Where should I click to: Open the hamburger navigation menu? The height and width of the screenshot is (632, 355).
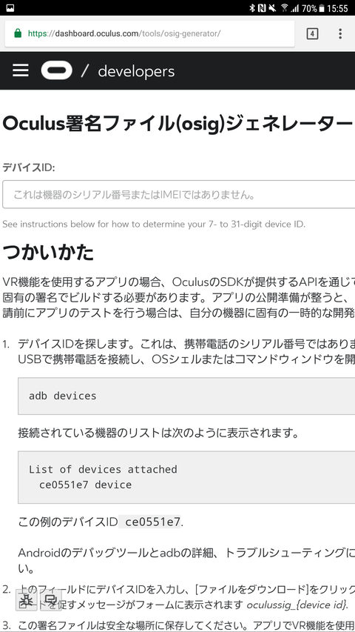click(x=20, y=70)
